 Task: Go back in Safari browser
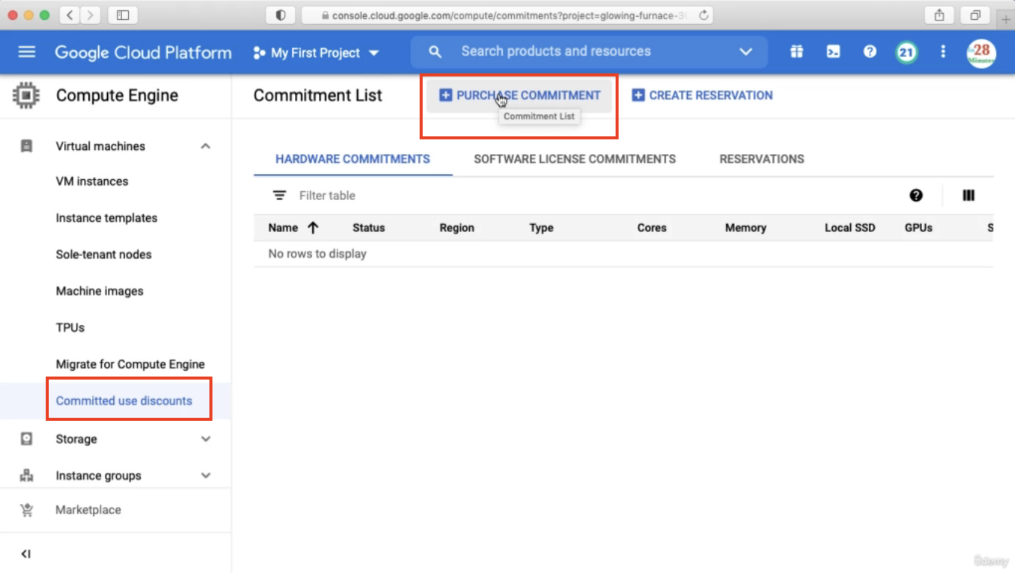click(70, 15)
